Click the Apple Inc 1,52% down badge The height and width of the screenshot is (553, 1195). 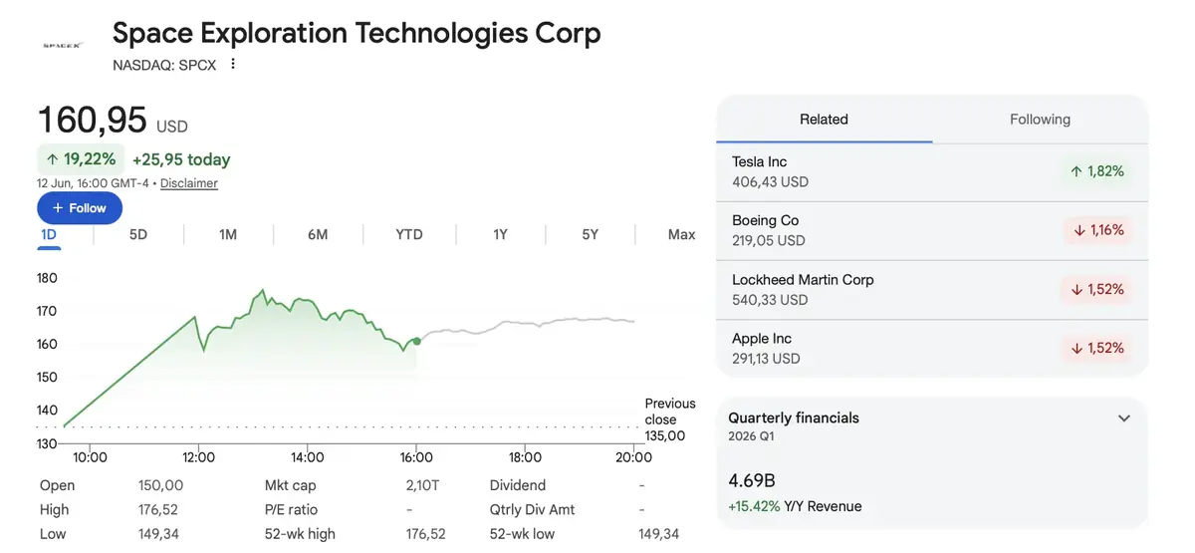(1097, 348)
